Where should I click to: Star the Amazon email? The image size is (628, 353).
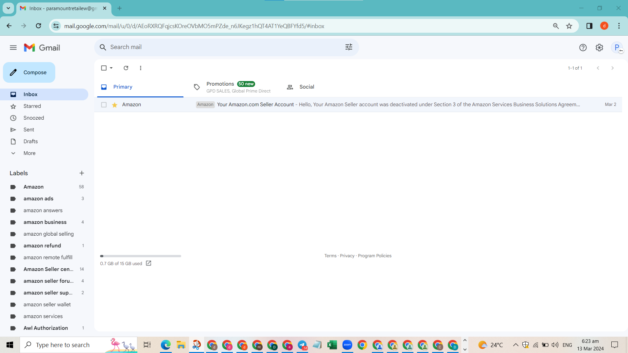click(114, 105)
